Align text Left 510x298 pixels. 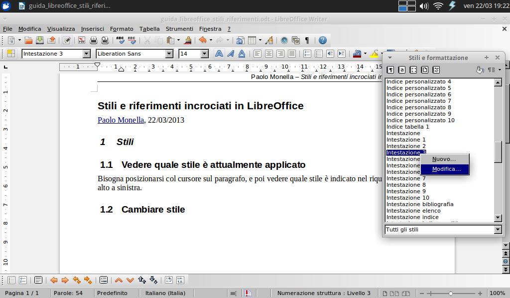257,54
